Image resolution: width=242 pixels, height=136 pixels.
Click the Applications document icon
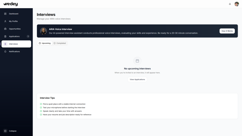click(5, 36)
